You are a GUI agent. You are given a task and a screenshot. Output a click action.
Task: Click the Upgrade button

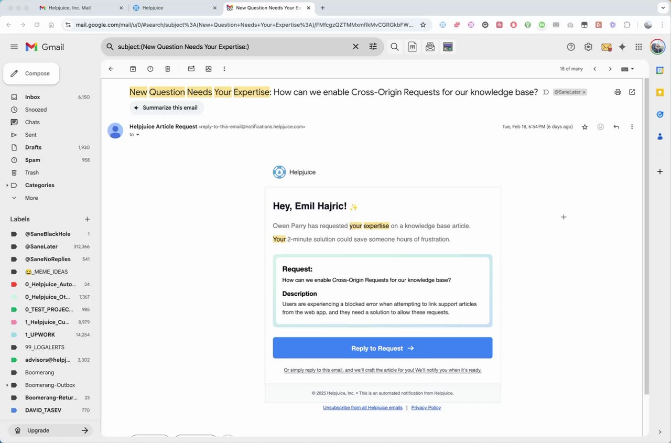point(50,430)
